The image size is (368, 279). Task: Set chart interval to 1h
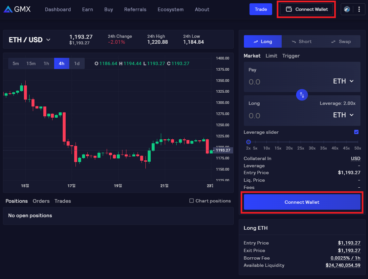pos(47,63)
